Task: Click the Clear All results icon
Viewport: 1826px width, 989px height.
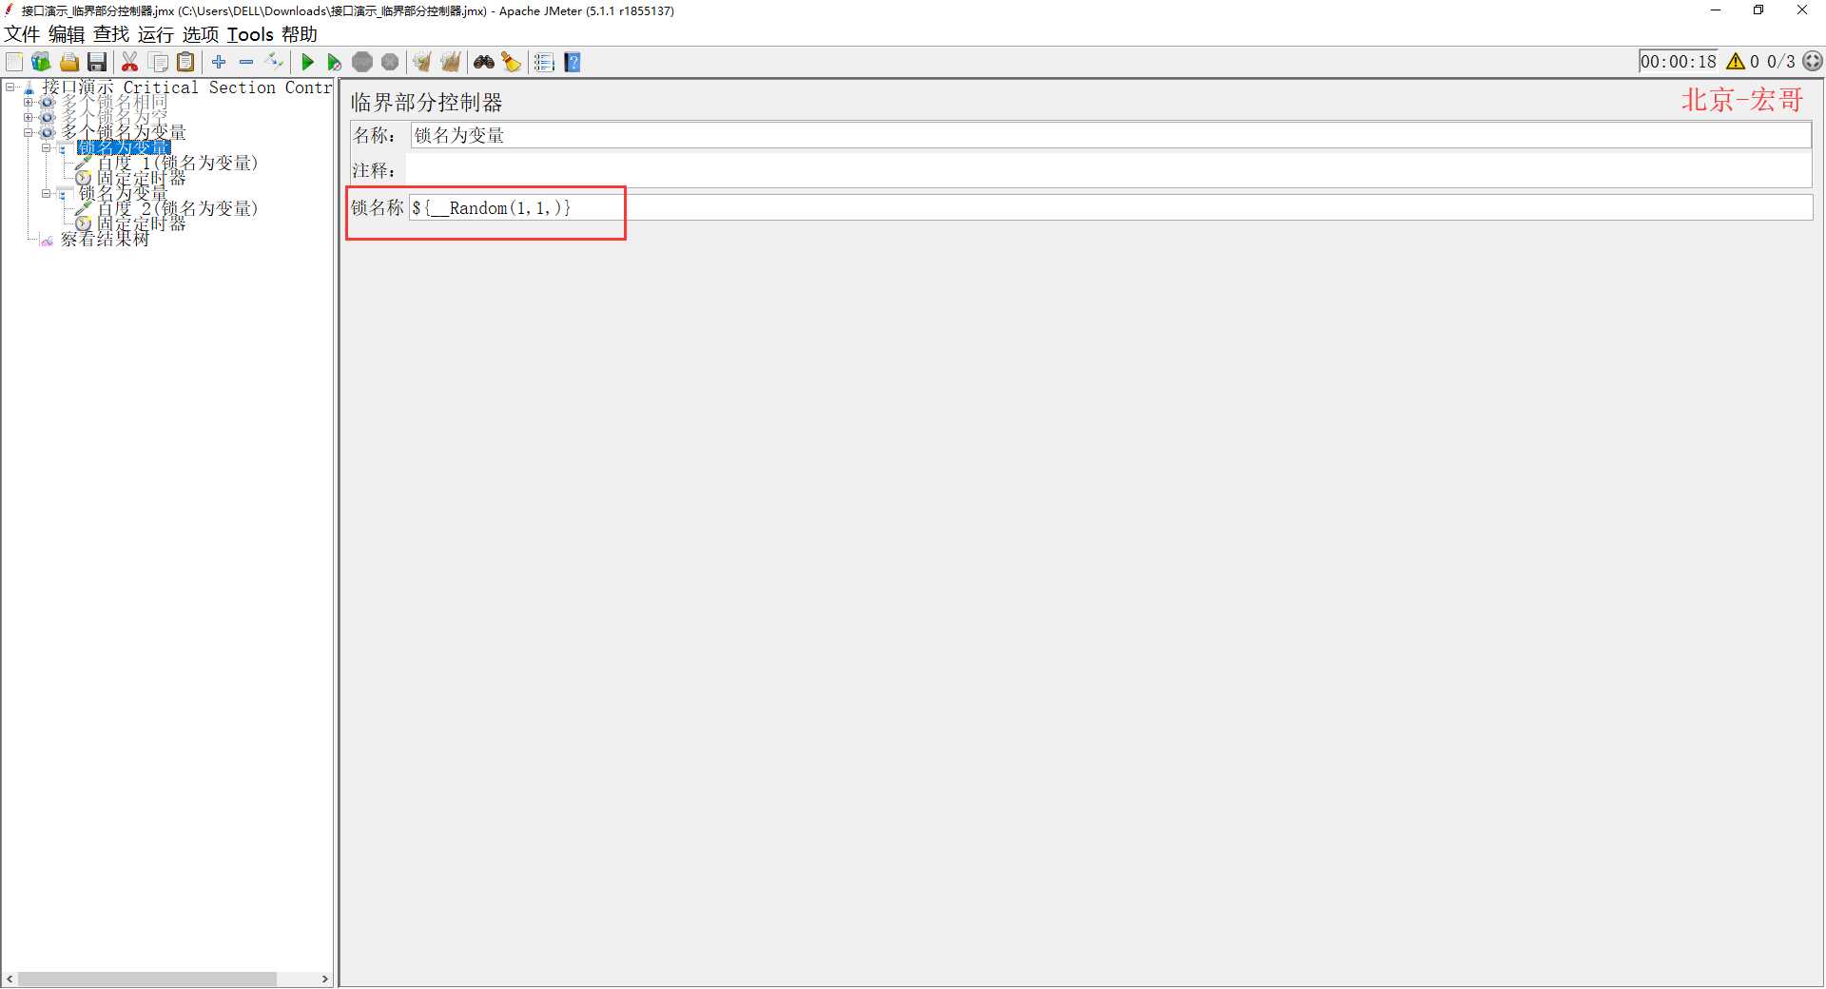Action: point(451,62)
